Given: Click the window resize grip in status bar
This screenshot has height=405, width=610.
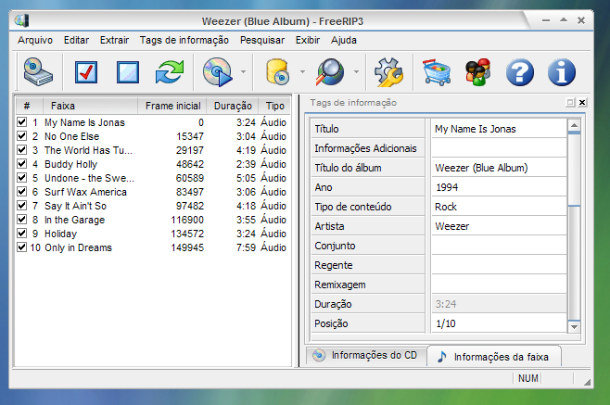Looking at the screenshot, I should (587, 382).
